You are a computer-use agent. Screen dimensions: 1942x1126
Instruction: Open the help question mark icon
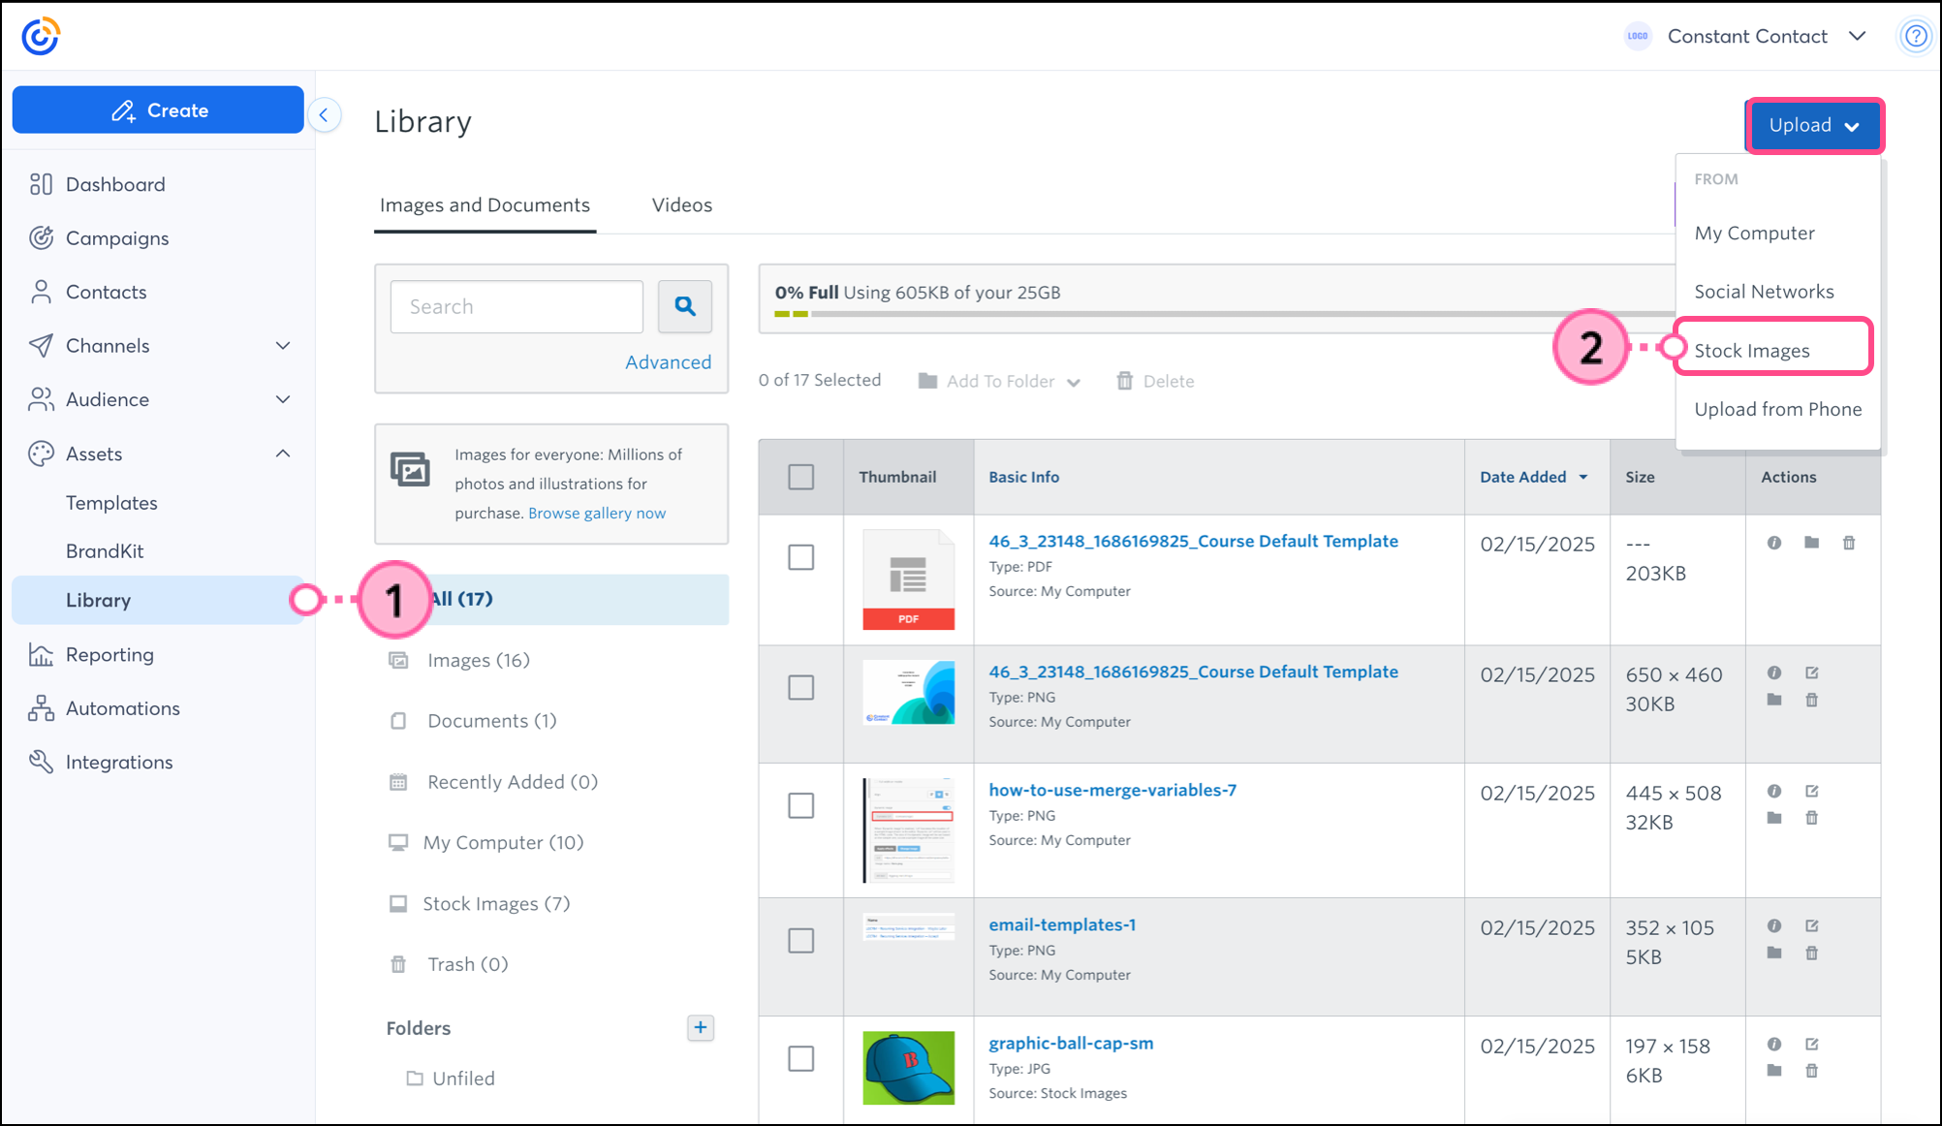pos(1915,36)
